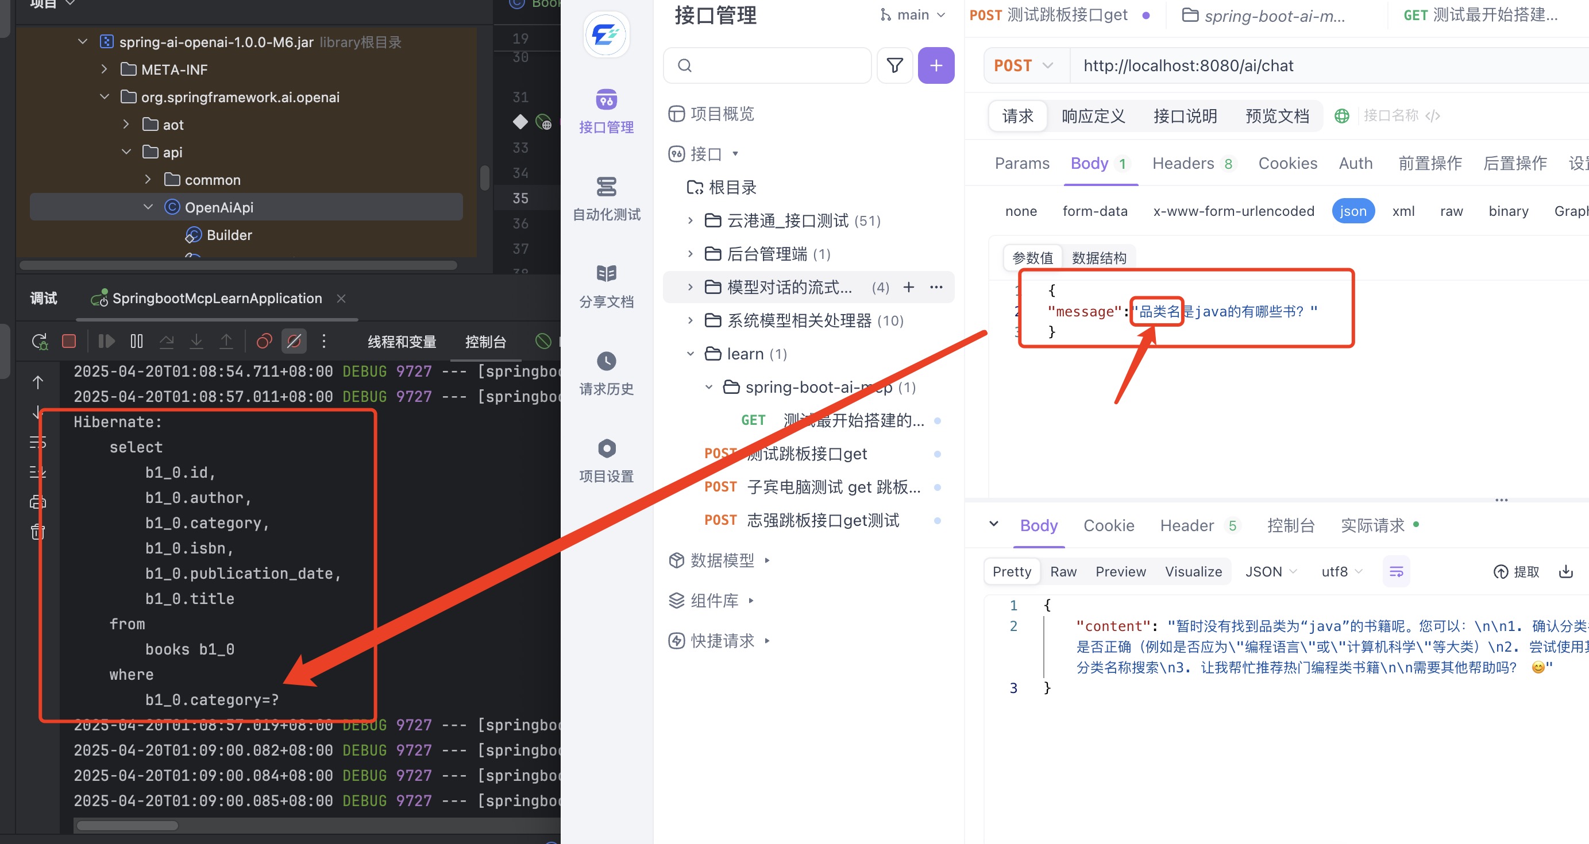Image resolution: width=1589 pixels, height=844 pixels.
Task: Switch to 响应定义 tab
Action: [x=1093, y=116]
